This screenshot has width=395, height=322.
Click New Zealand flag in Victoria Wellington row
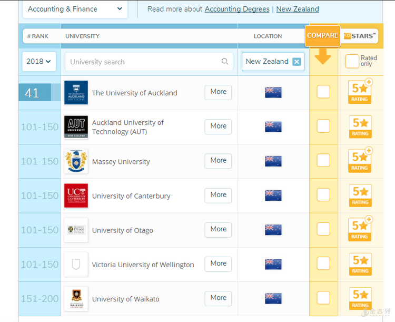273,264
